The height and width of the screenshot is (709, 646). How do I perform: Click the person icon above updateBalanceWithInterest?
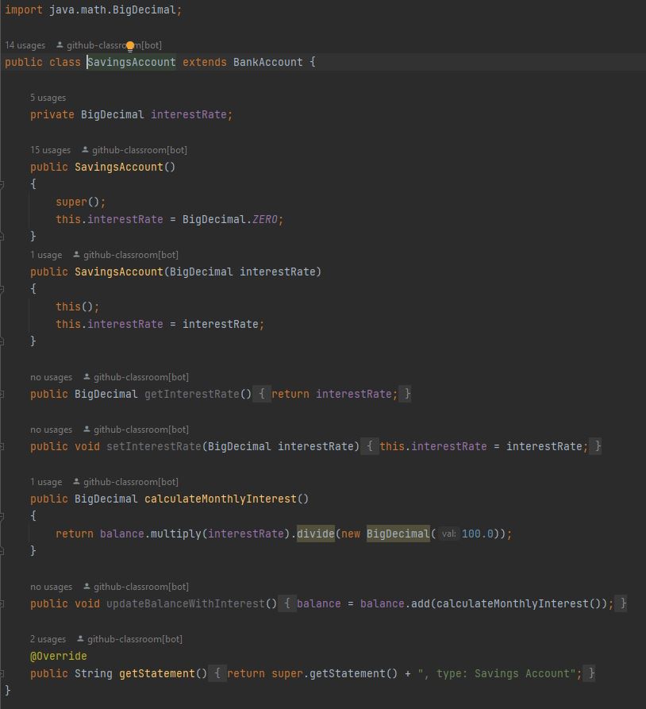86,587
